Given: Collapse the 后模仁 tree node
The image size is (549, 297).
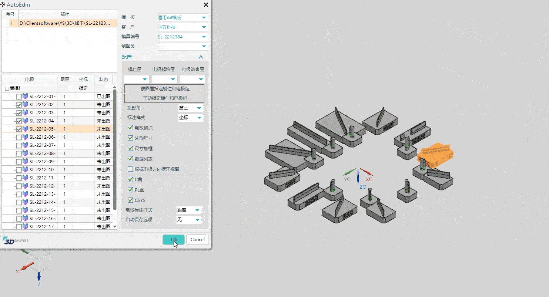Looking at the screenshot, I should point(7,88).
